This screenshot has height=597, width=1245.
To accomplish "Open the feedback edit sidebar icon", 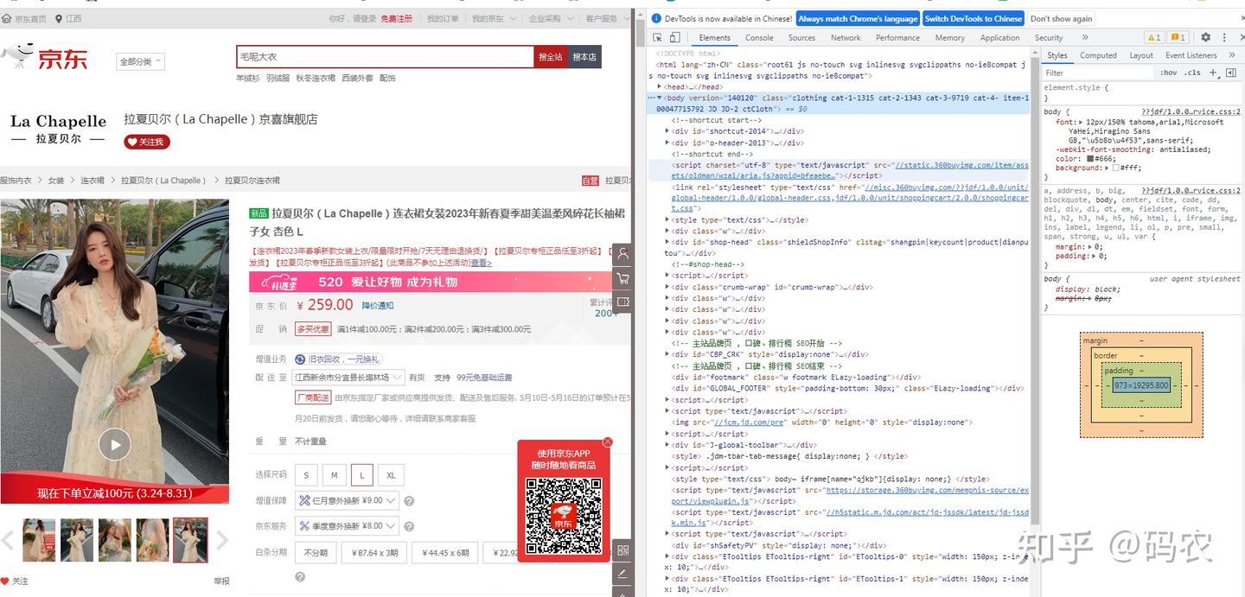I will click(x=622, y=574).
